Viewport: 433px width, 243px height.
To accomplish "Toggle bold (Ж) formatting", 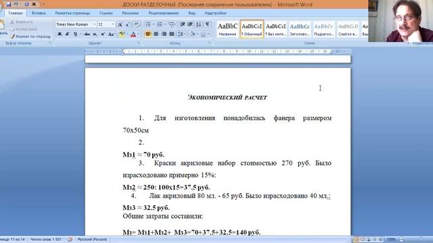I will pos(60,34).
